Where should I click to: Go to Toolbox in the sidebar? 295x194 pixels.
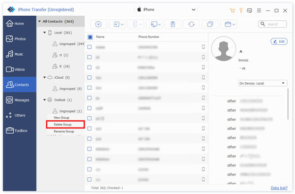click(20, 130)
